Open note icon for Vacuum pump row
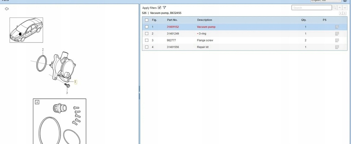Viewport: 351px width, 144px height. click(x=337, y=27)
